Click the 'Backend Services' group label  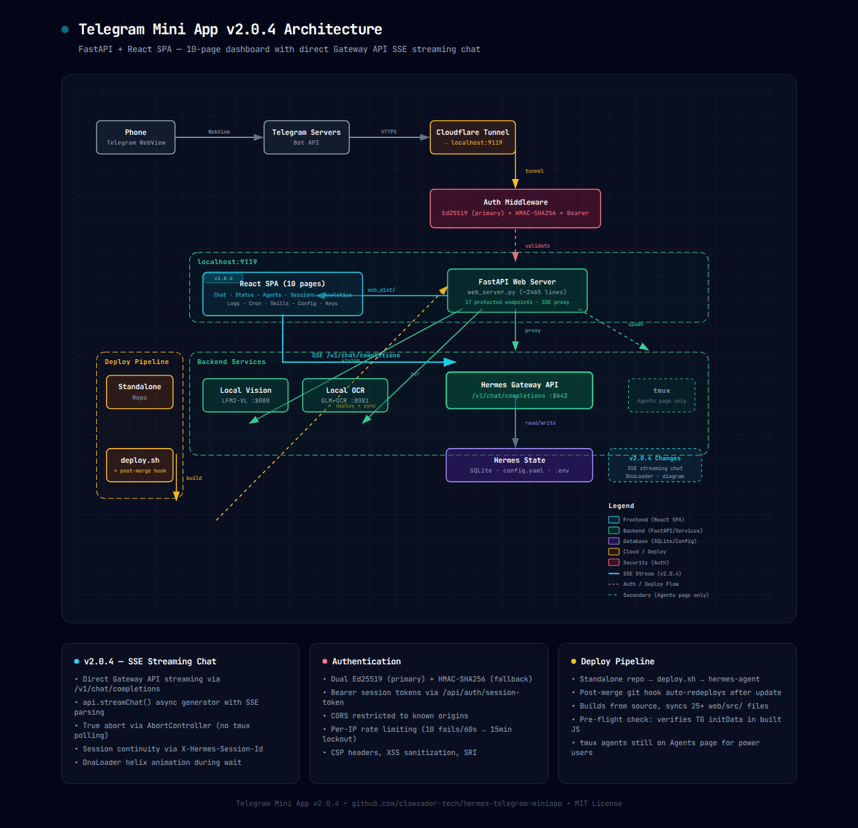click(x=232, y=362)
